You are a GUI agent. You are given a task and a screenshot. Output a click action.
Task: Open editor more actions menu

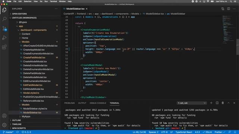234,9
